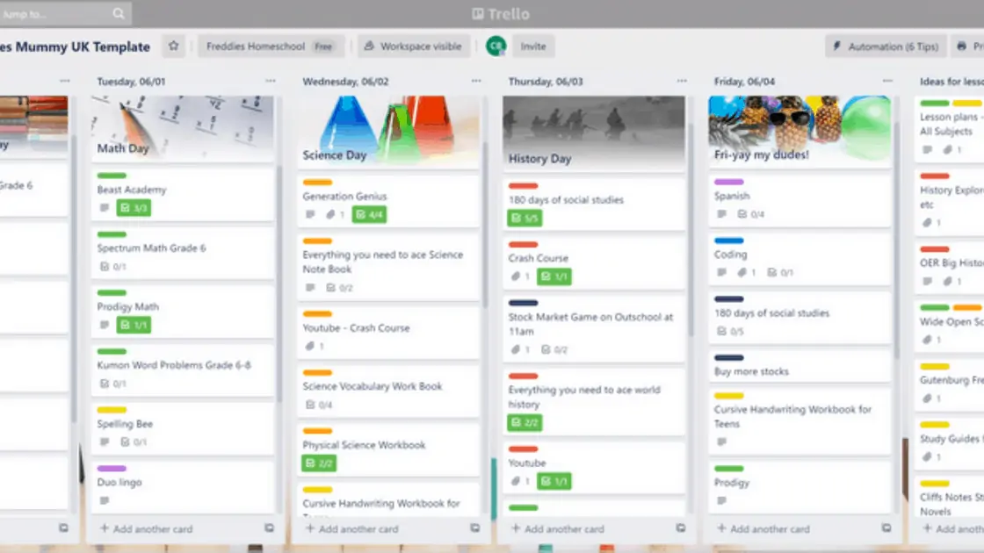Click 1/1 checklist badge on Prodigy Math
The width and height of the screenshot is (984, 553).
[134, 325]
